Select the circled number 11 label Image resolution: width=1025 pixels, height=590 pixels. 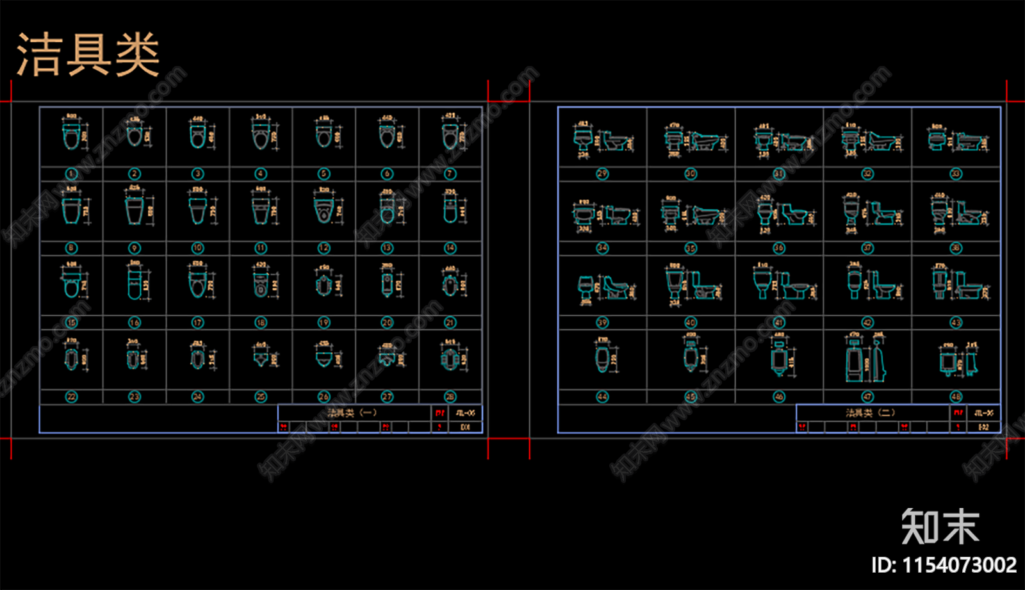pos(261,248)
